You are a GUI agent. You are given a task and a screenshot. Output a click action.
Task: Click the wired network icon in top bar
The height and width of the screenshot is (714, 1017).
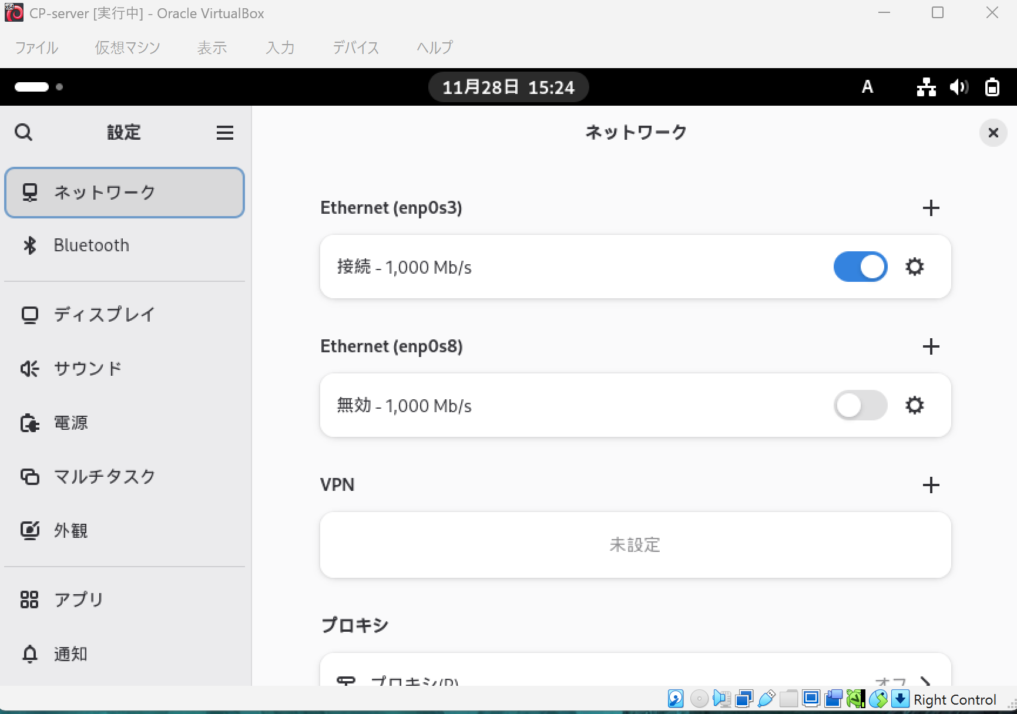927,87
